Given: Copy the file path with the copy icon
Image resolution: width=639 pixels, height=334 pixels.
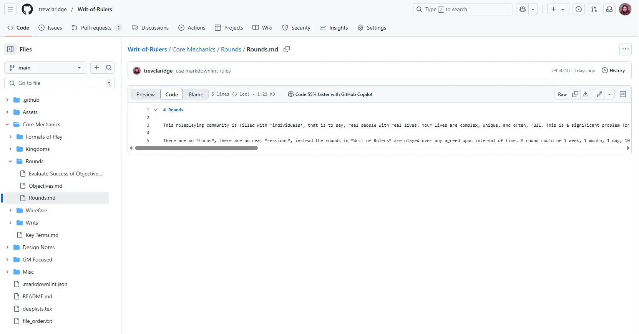Looking at the screenshot, I should point(287,49).
